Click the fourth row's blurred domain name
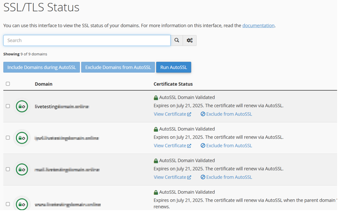 point(68,204)
